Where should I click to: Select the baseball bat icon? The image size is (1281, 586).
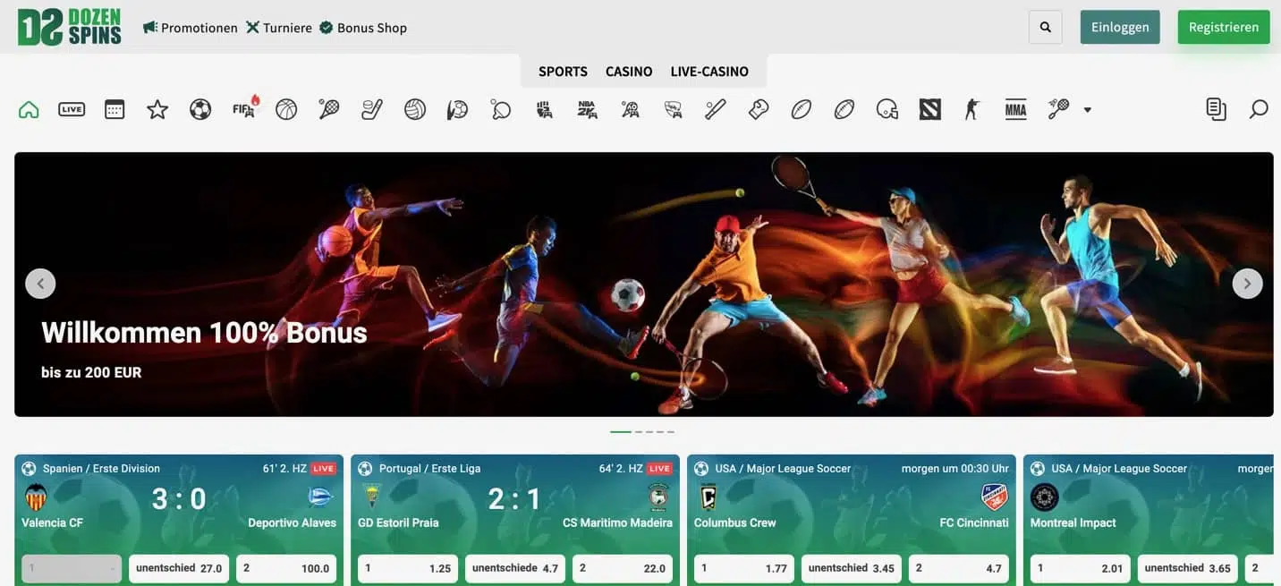716,109
